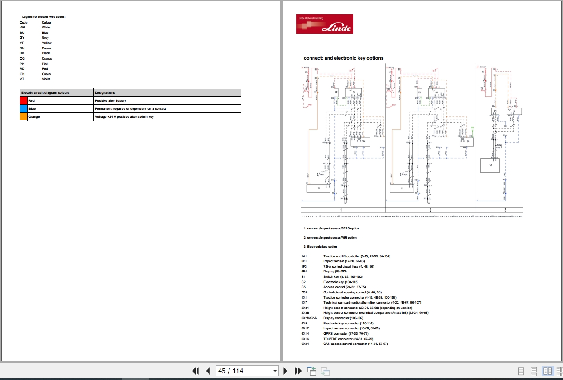The image size is (563, 380).
Task: Switch to single page view
Action: tap(521, 371)
